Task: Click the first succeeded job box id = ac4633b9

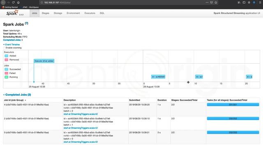Action: tap(158, 77)
